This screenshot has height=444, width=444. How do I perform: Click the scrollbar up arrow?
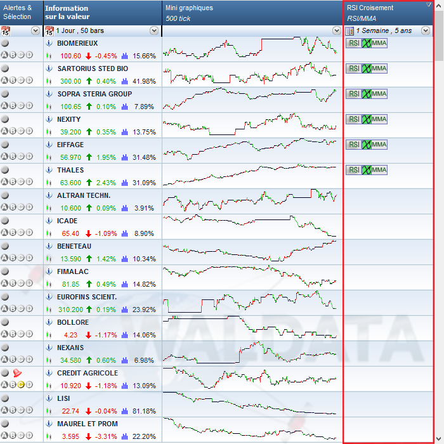439,5
